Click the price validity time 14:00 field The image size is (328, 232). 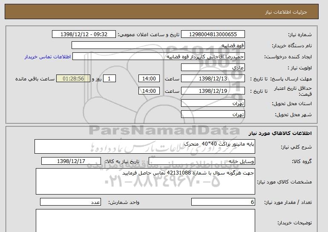click(149, 91)
